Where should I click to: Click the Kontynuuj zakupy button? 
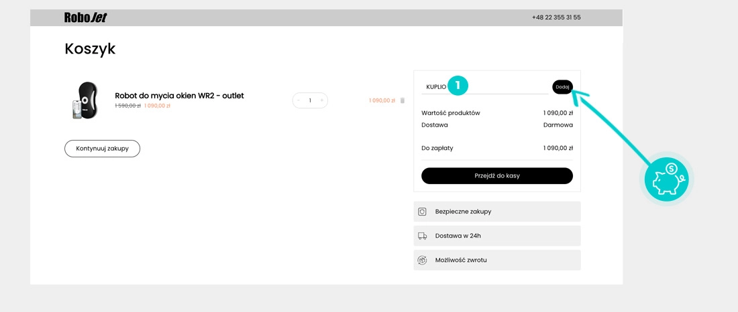coord(102,148)
